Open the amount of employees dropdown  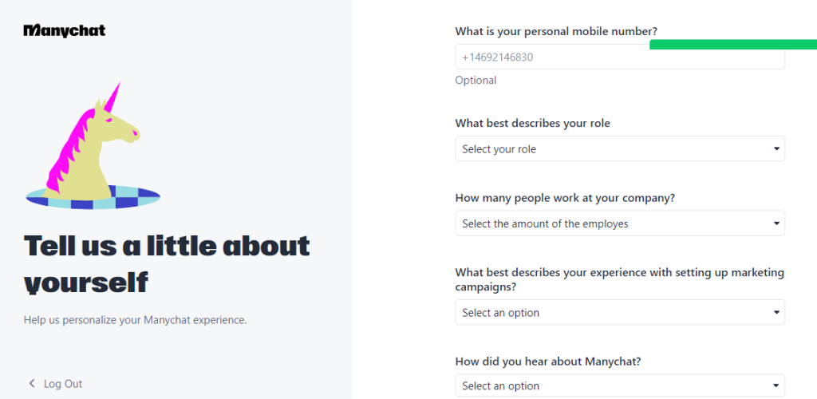tap(620, 223)
